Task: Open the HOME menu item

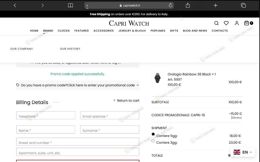Action: (x=34, y=31)
